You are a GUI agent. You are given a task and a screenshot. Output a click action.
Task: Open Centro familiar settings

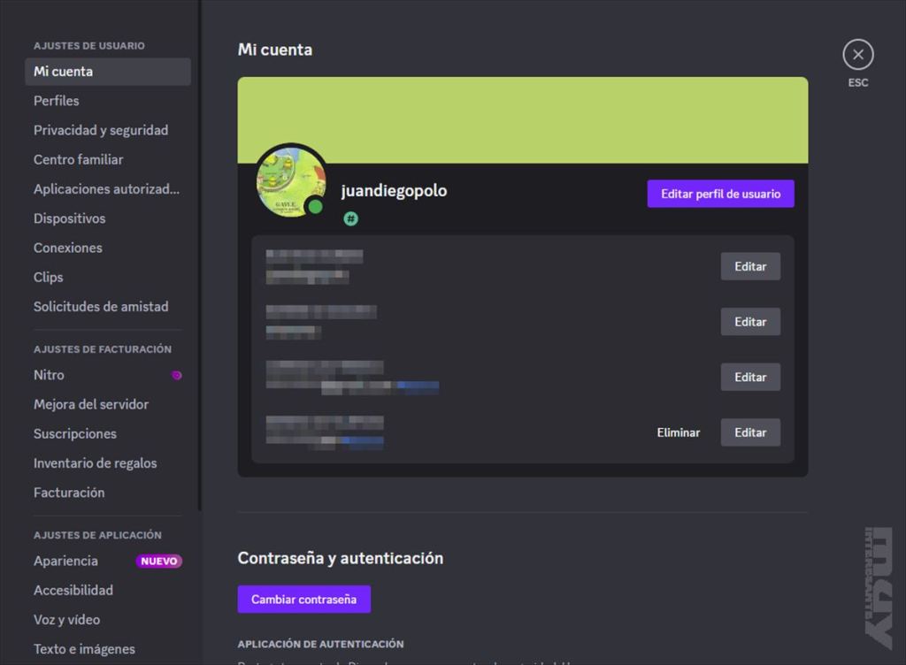(x=108, y=160)
